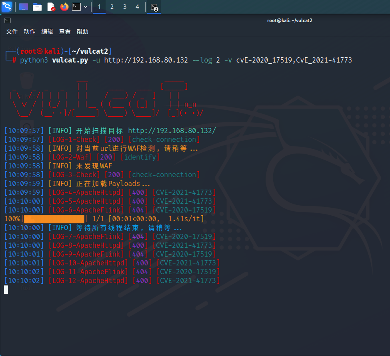This screenshot has width=390, height=356.
Task: Click the terminal window title icon
Action: 8,20
